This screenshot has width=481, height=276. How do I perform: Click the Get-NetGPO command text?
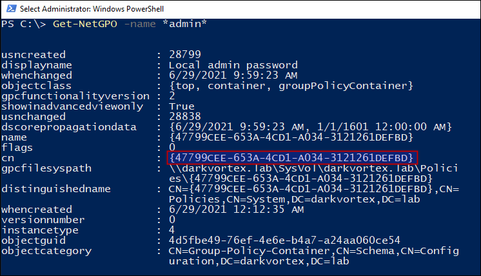pos(85,24)
